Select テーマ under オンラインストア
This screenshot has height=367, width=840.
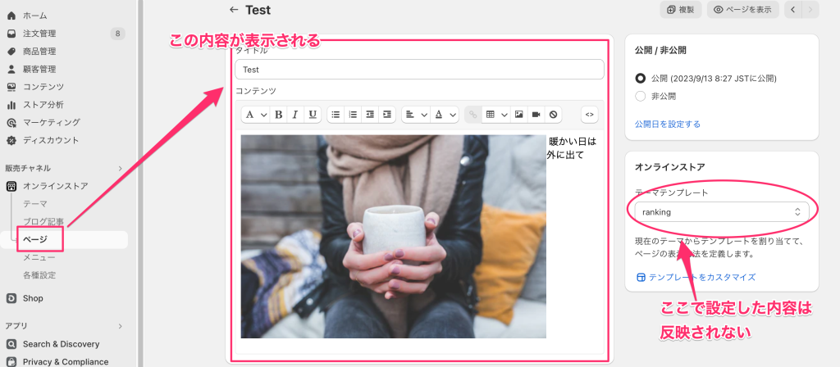click(35, 204)
